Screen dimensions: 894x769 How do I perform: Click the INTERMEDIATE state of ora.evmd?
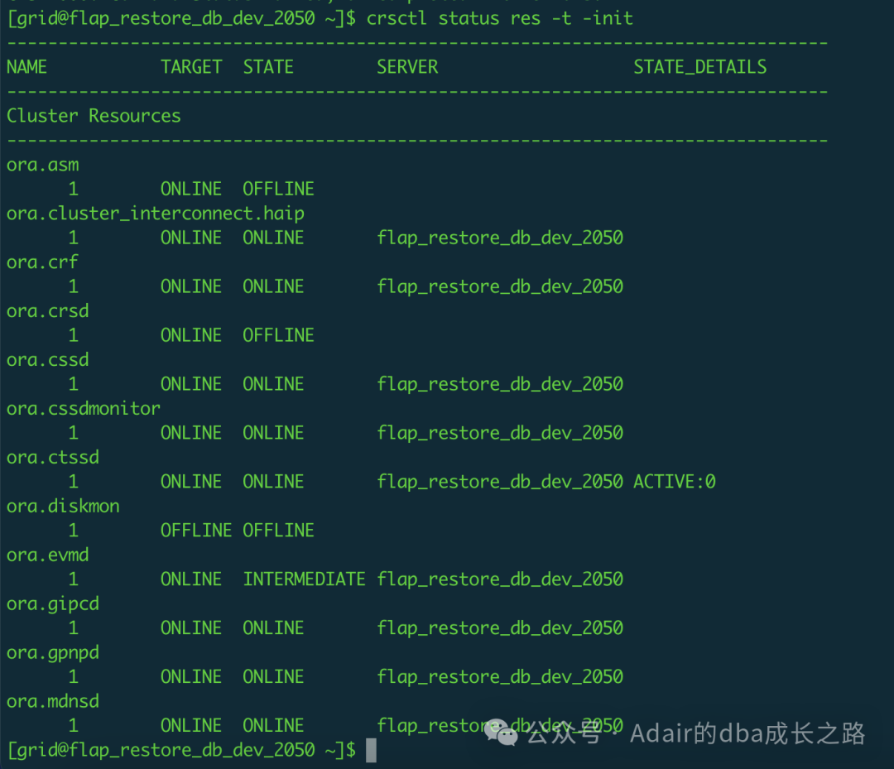click(304, 579)
